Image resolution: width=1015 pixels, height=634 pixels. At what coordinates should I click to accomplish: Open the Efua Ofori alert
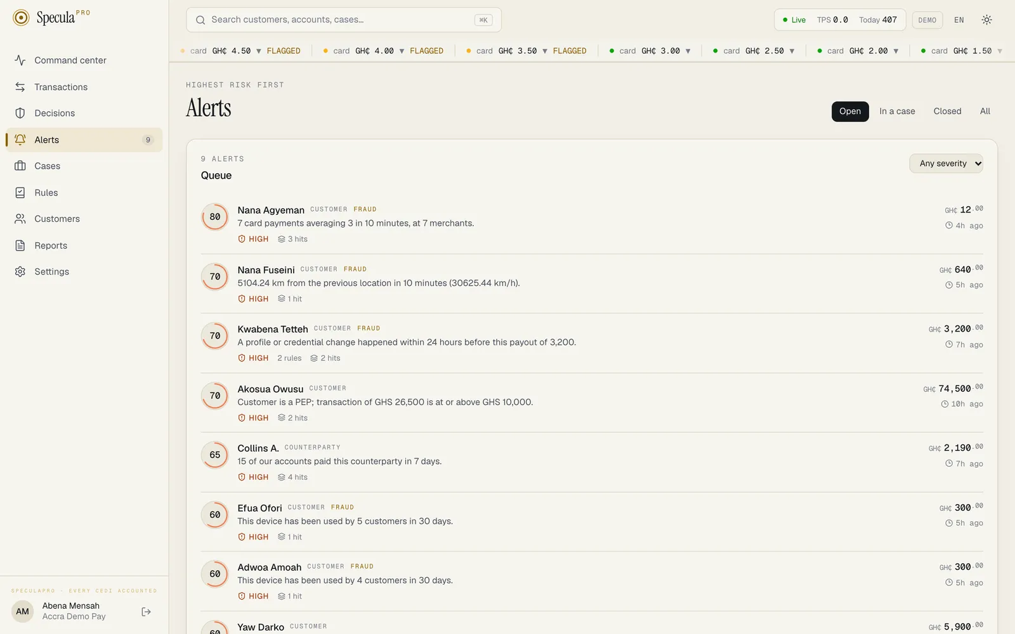(592, 522)
